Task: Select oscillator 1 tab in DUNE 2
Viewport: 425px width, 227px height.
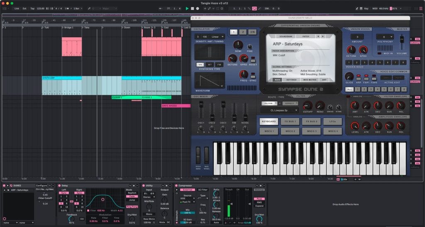Action: click(x=234, y=32)
